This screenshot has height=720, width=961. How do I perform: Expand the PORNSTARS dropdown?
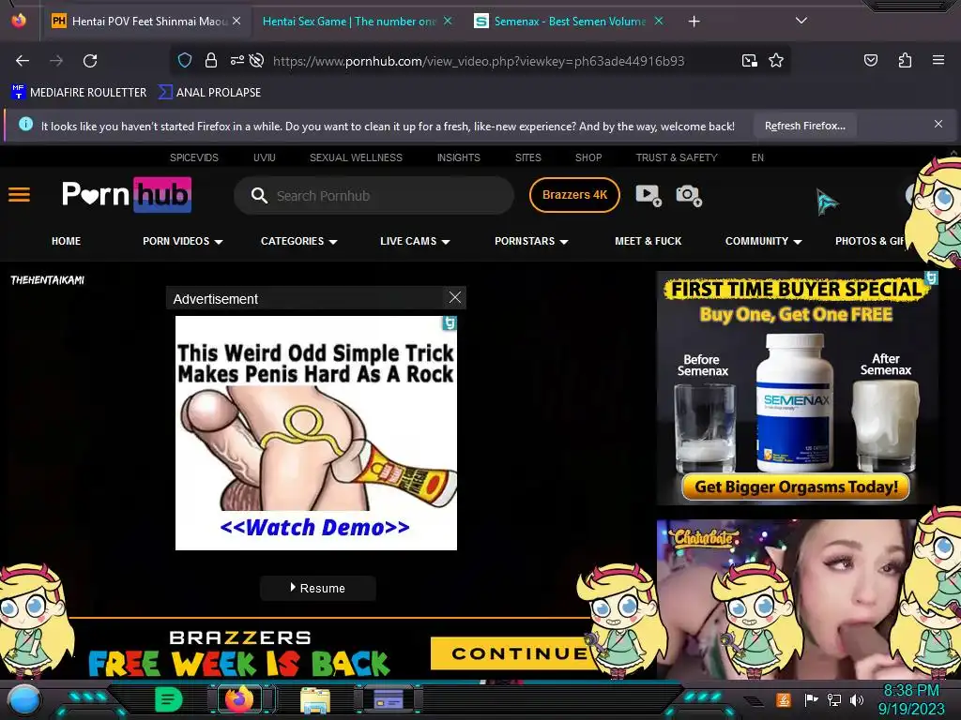(x=531, y=241)
